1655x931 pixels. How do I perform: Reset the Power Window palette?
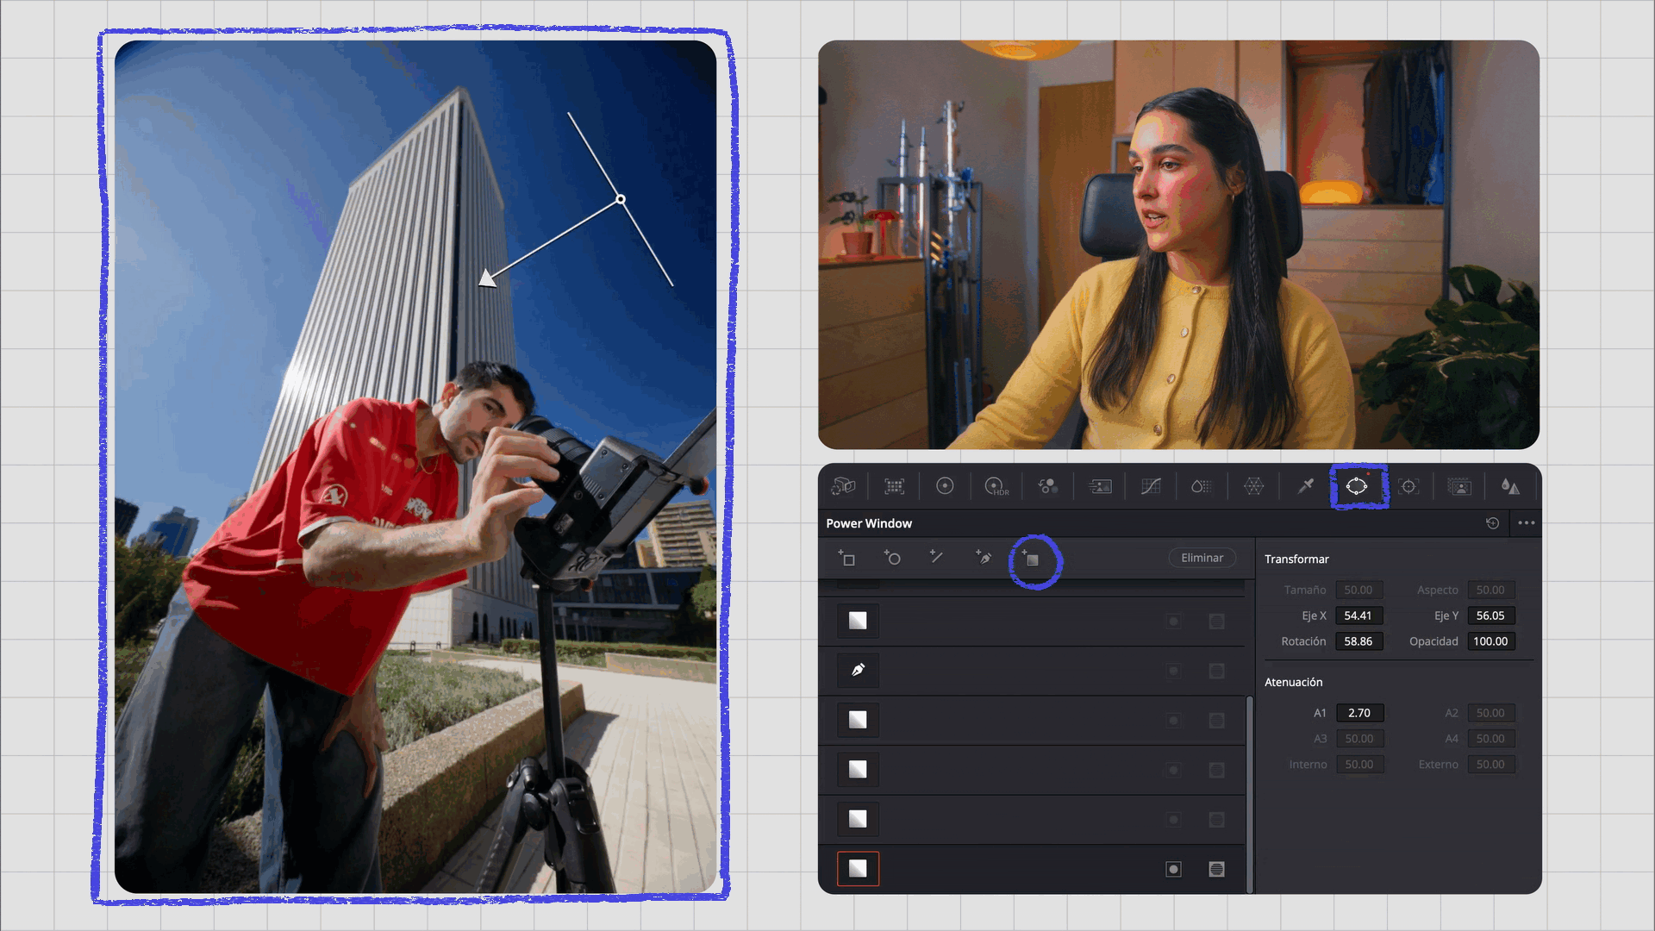pyautogui.click(x=1493, y=523)
